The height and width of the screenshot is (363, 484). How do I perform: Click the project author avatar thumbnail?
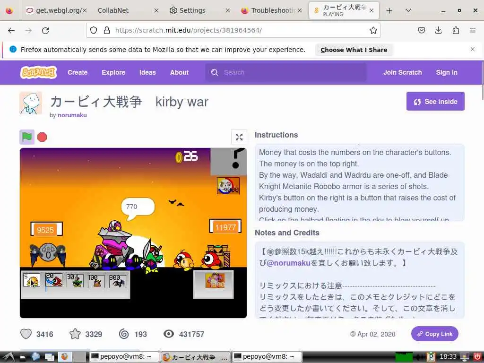click(x=31, y=103)
